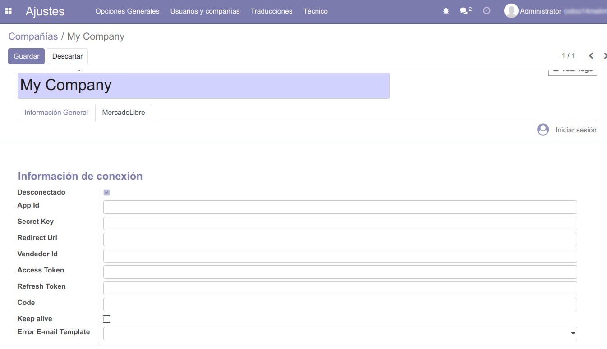Click into the App Id field
Screen dimensions: 607x349
[x=340, y=207]
